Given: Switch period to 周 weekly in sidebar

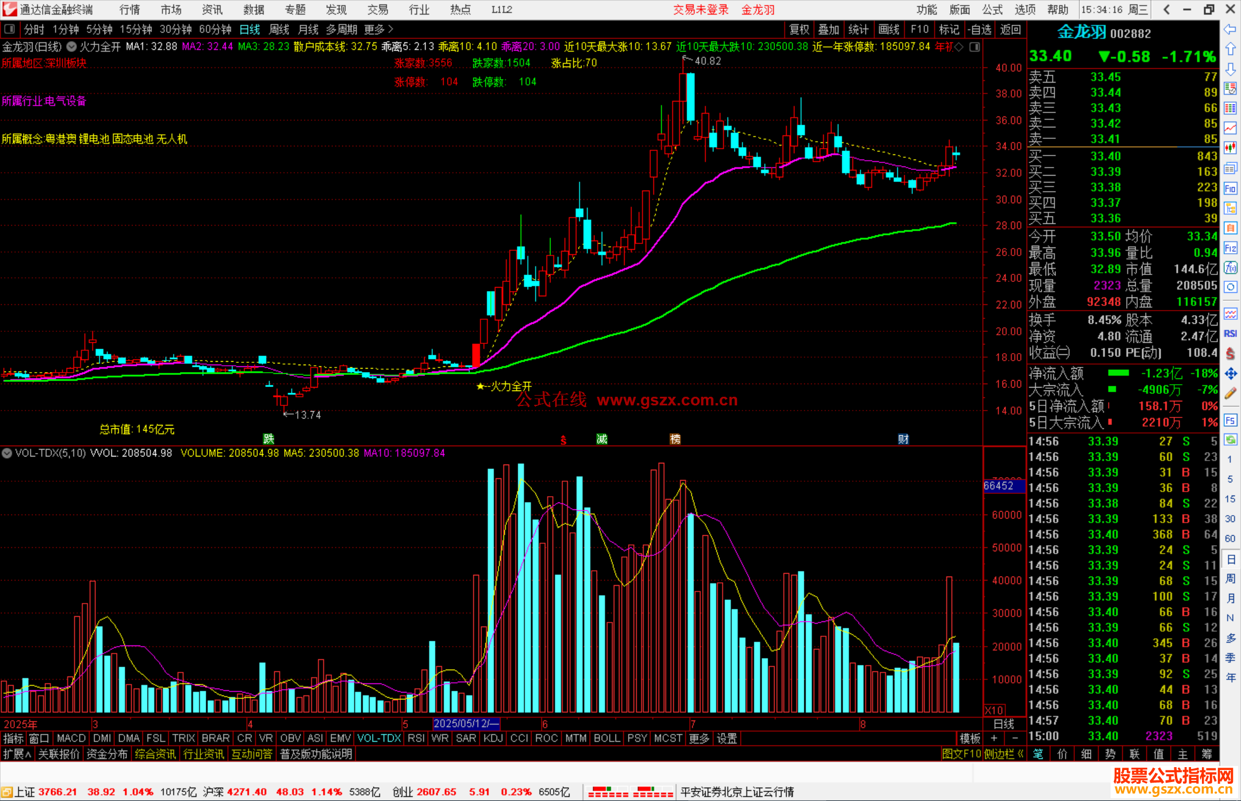Looking at the screenshot, I should click(1230, 578).
